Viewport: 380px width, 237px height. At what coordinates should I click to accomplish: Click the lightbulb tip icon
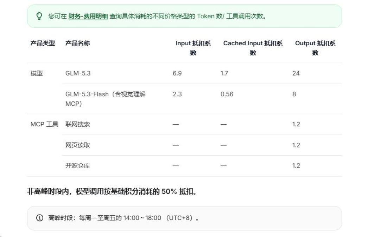(39, 16)
